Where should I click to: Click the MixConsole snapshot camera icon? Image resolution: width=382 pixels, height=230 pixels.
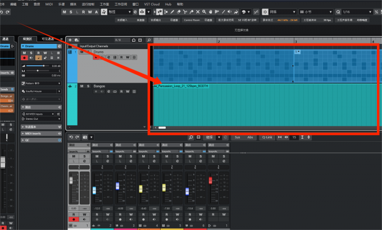click(x=85, y=137)
